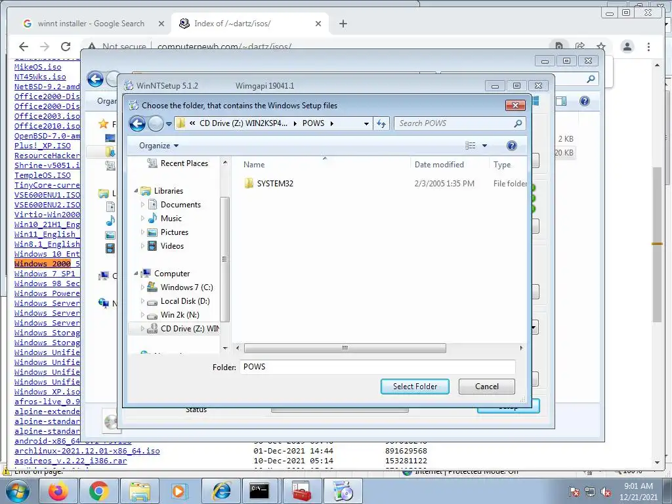Open the Windows Start menu
672x504 pixels.
click(x=18, y=491)
